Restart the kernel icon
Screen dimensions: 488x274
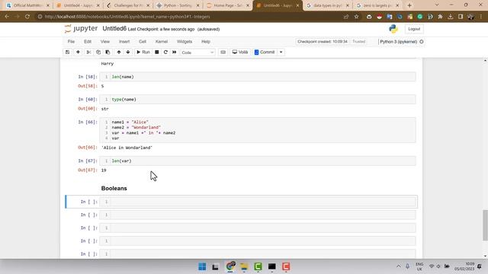pyautogui.click(x=165, y=53)
